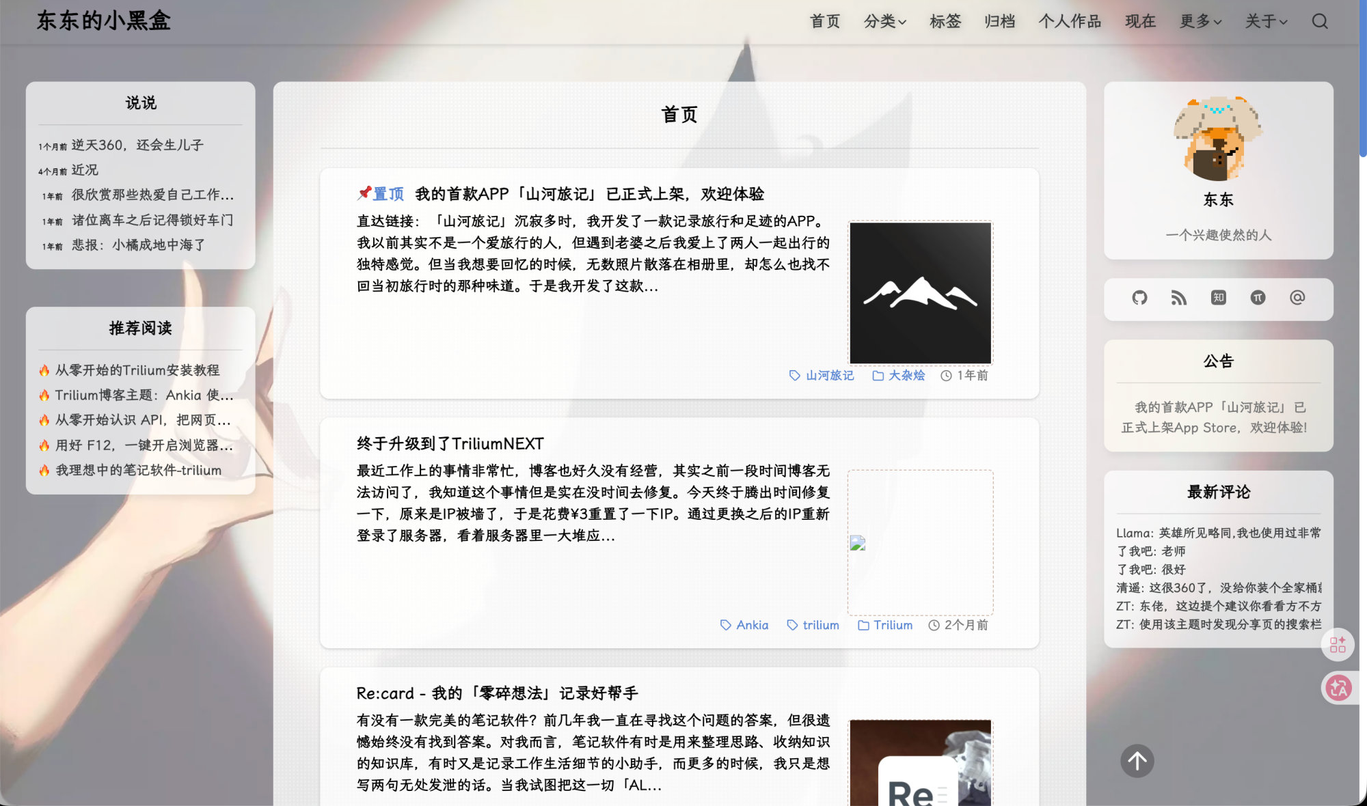Go to the 归档 nav item
1367x806 pixels.
coord(999,21)
